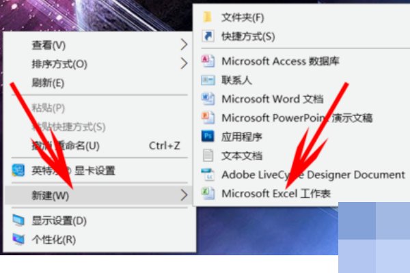Click the monitor icon beside 显示设置(D)

click(18, 220)
